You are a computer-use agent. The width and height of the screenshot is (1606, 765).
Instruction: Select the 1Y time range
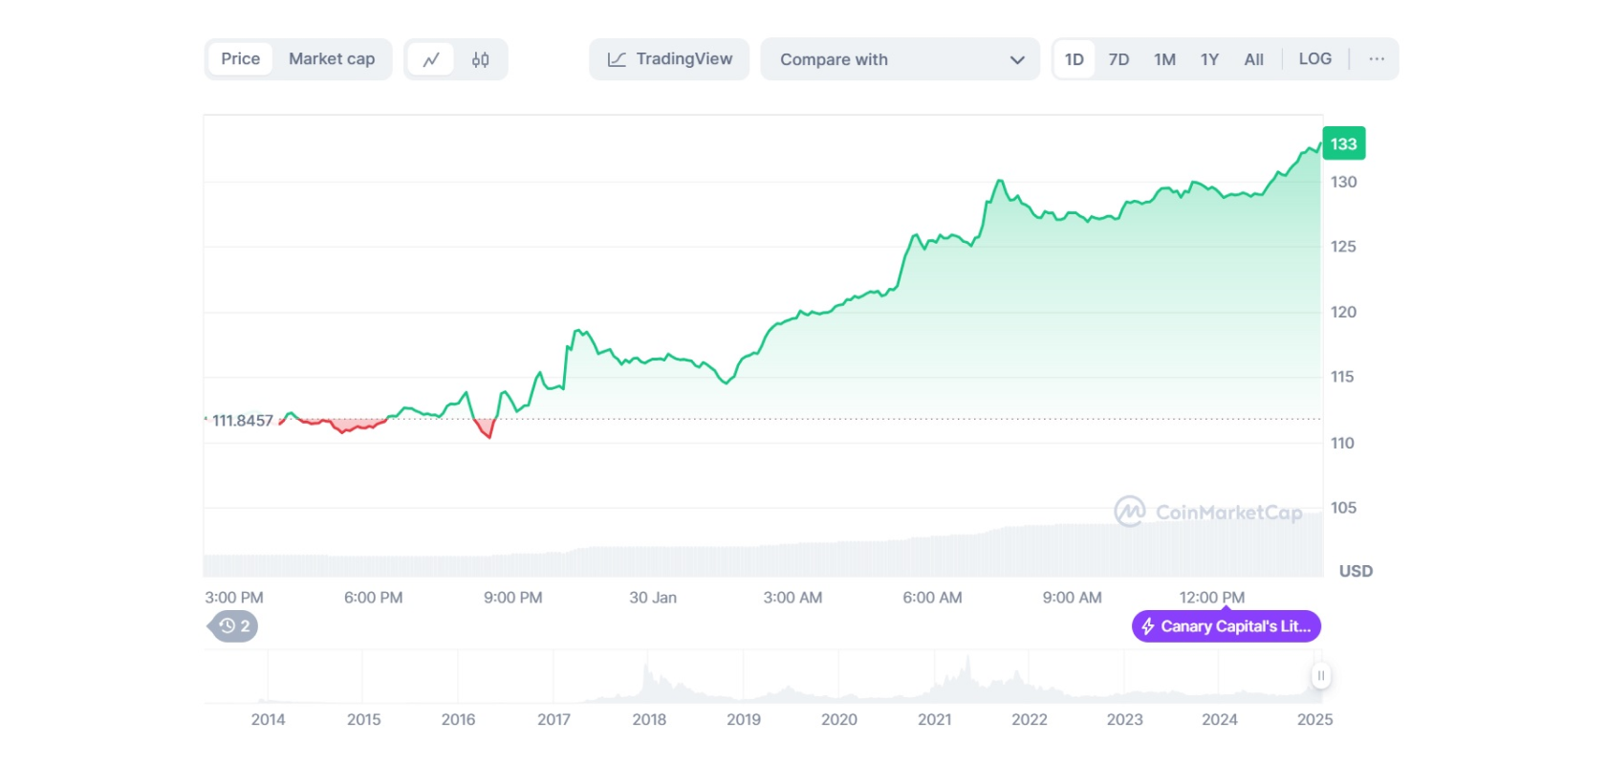coord(1209,59)
